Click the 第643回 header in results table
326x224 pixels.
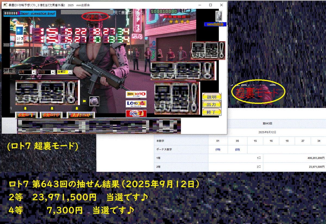click(x=267, y=123)
